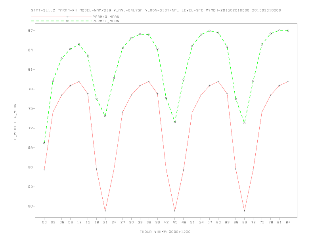Click the y-axis tick value 60
The image size is (314, 242).
click(x=30, y=206)
